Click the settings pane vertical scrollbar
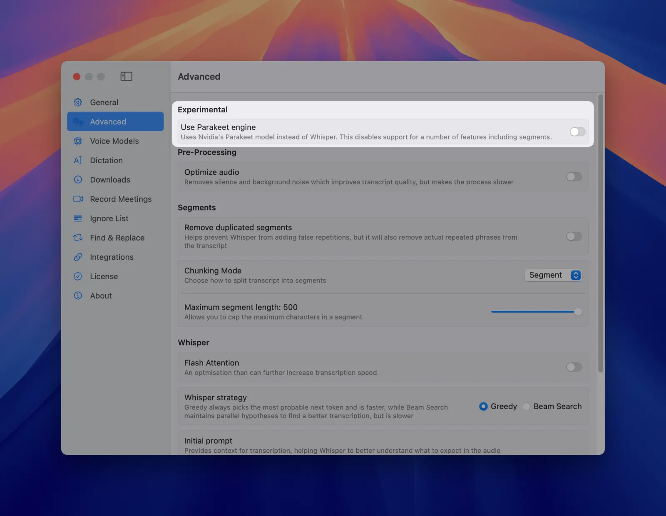Image resolution: width=666 pixels, height=516 pixels. coord(600,233)
